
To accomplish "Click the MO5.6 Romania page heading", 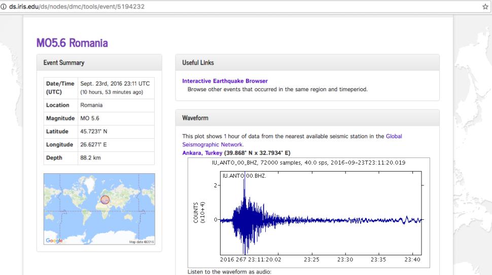I will click(72, 43).
